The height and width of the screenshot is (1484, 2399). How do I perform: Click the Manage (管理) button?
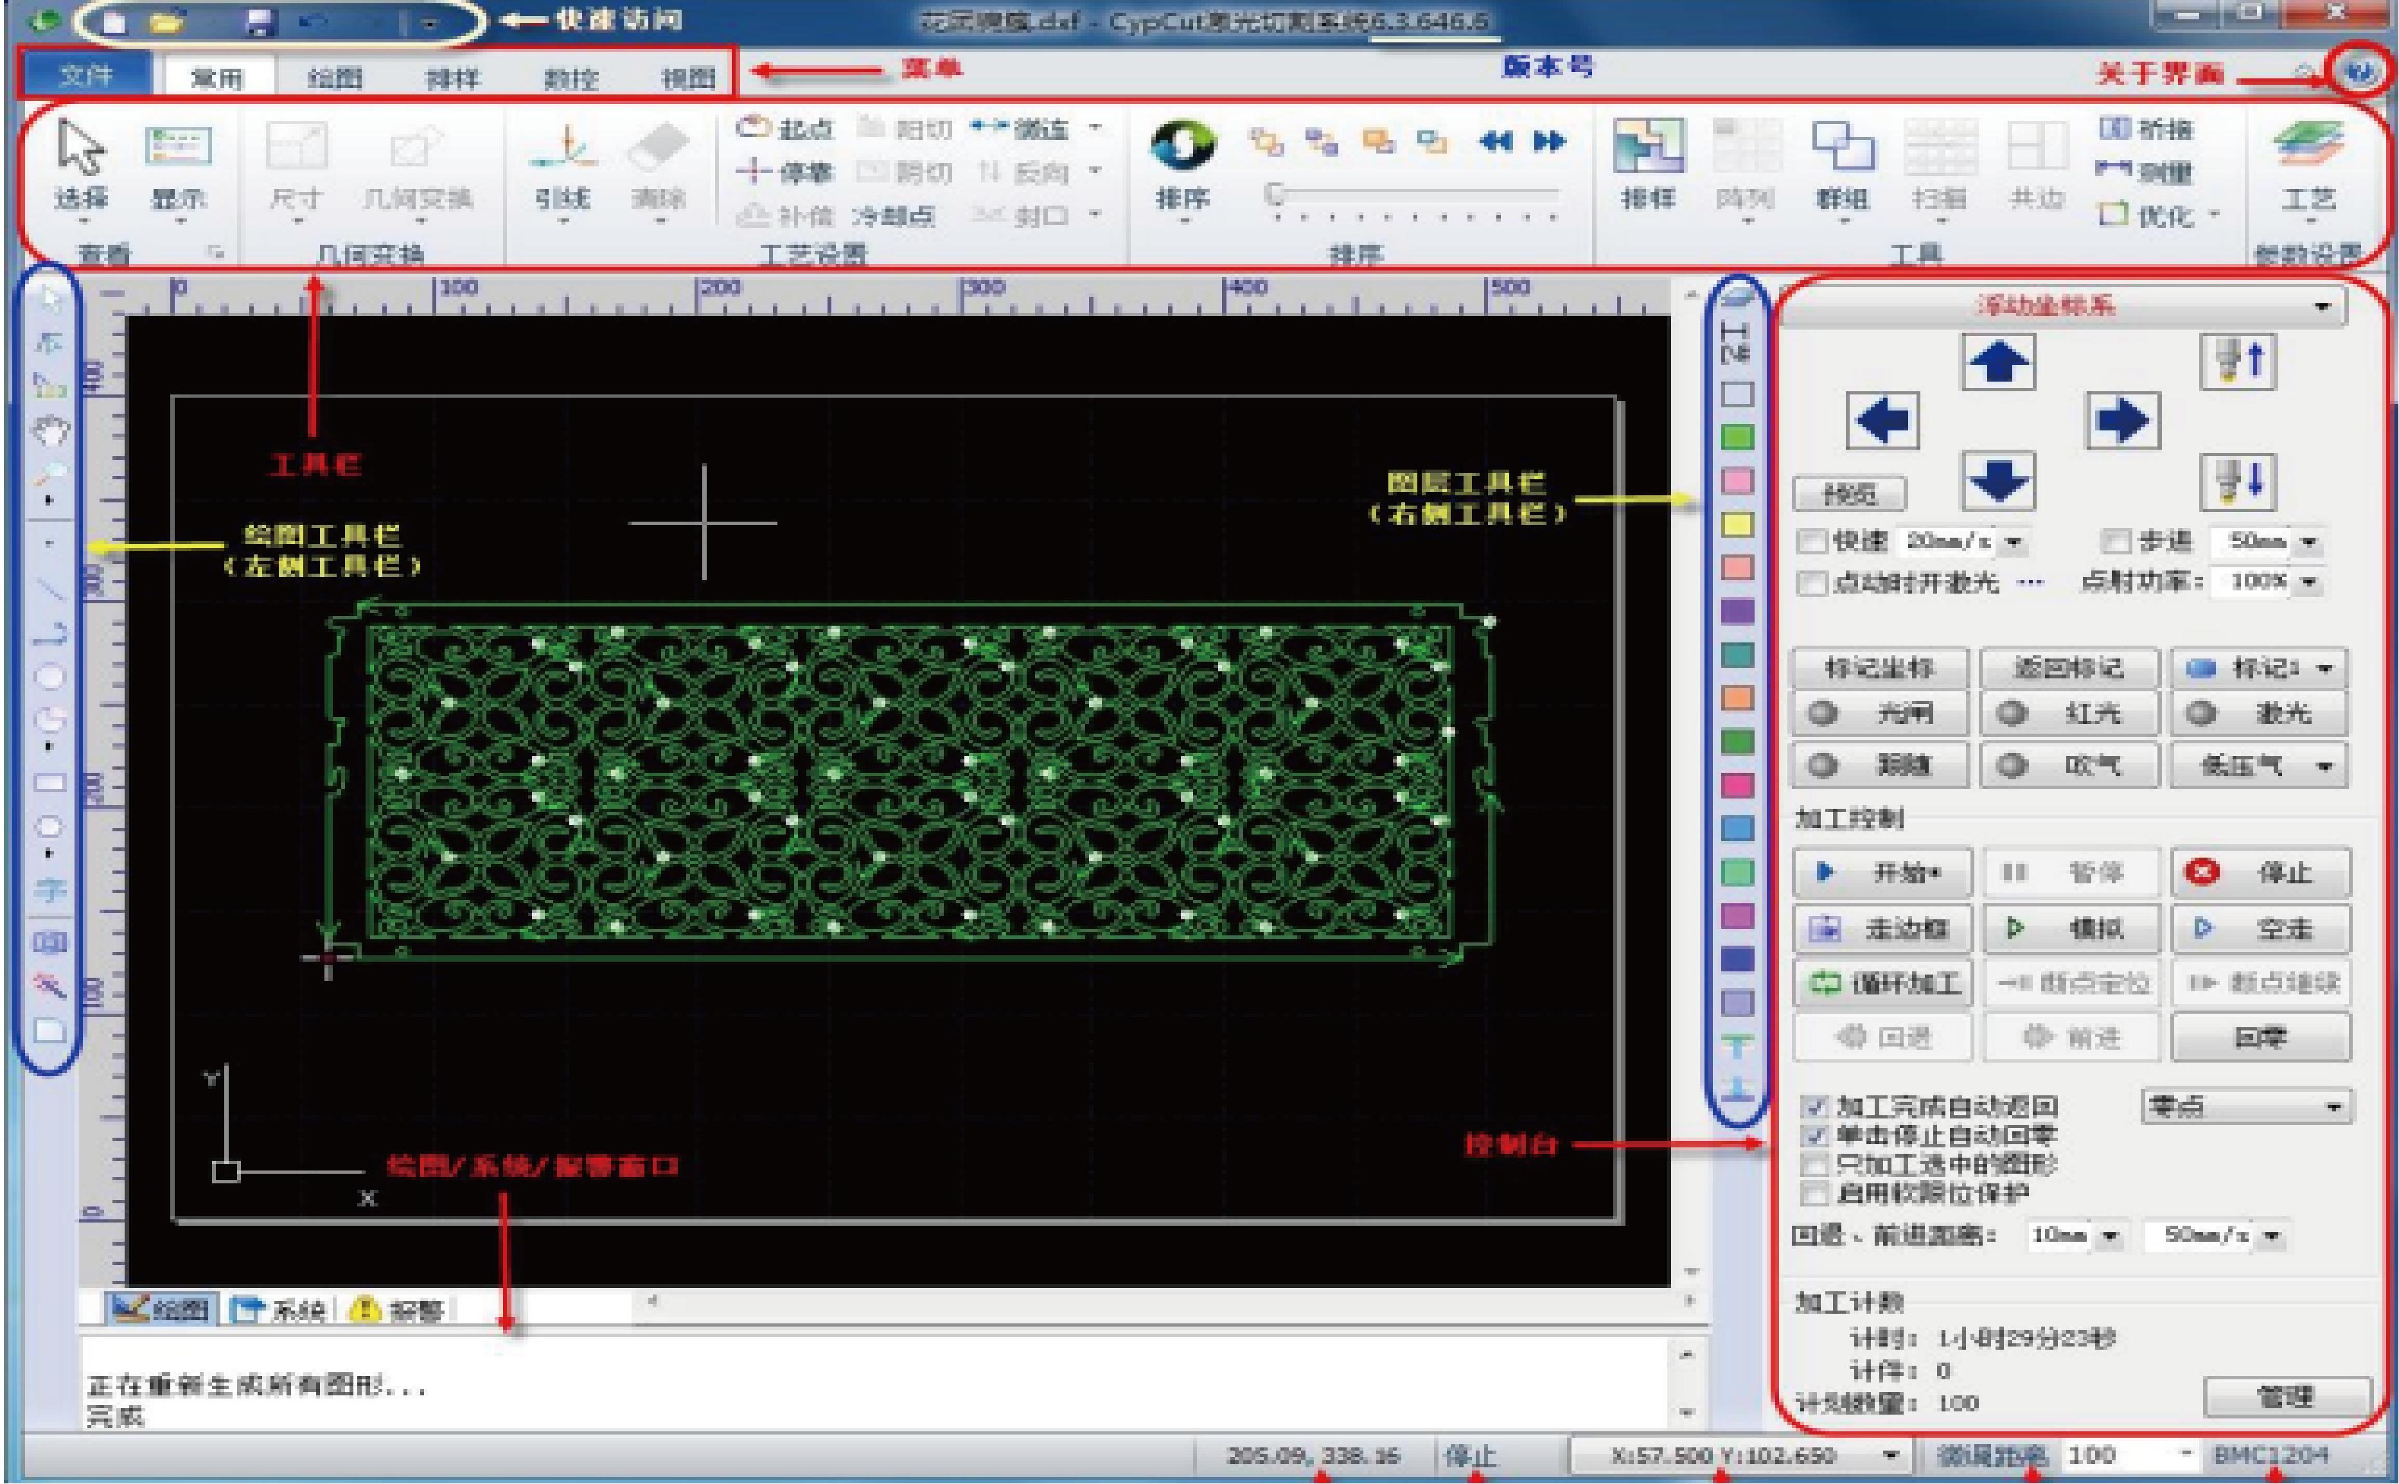click(2287, 1395)
